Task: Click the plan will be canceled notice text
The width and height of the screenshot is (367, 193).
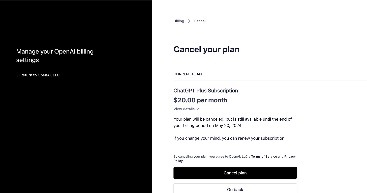Action: pyautogui.click(x=232, y=119)
